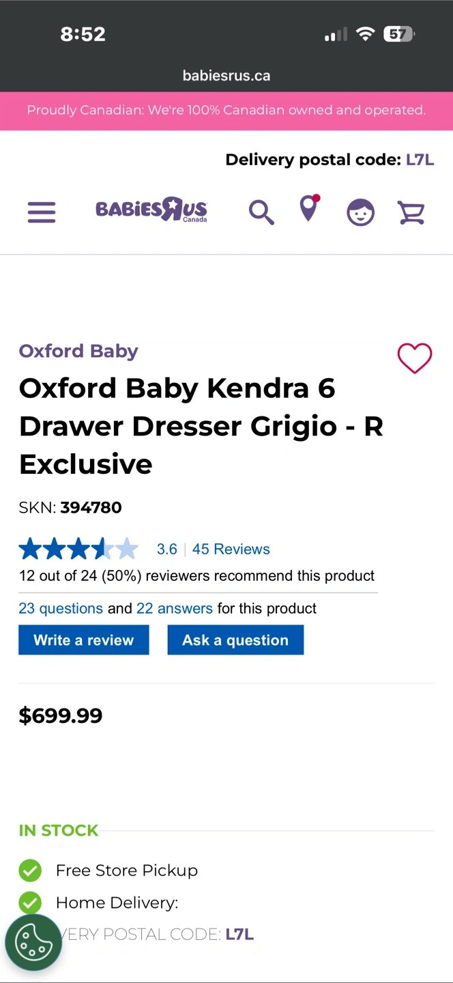
Task: Change delivery postal code L7L in header
Action: (420, 160)
